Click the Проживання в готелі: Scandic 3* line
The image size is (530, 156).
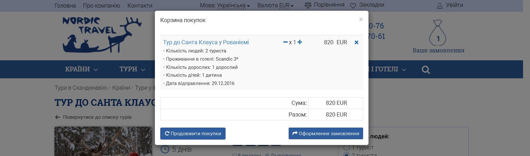coord(201,59)
